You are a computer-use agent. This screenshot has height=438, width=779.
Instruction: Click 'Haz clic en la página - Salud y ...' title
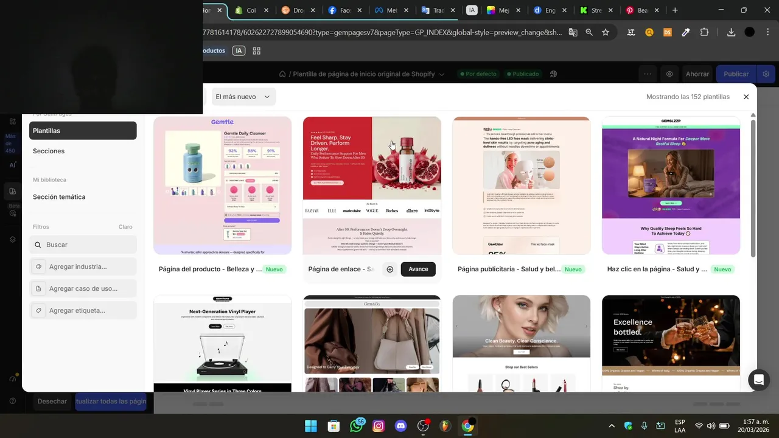(657, 269)
